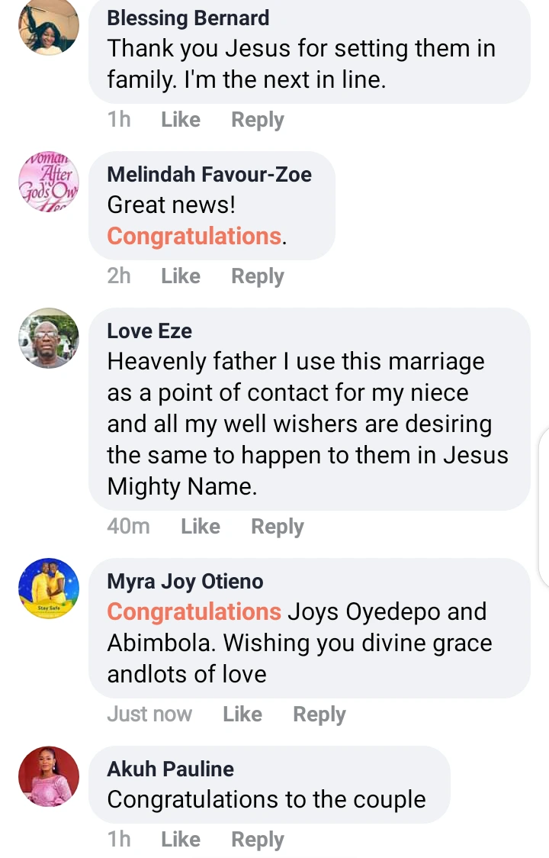Tap Love Eze's avatar photo
Viewport: 549px width, 858px height.
(48, 338)
